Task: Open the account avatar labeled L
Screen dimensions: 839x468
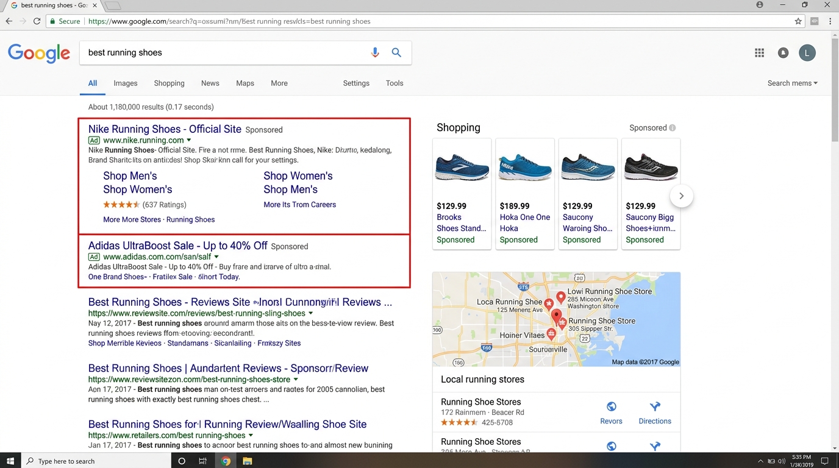Action: 807,53
